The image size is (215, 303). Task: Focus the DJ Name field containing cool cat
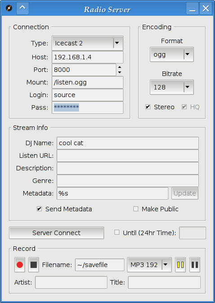click(x=127, y=143)
